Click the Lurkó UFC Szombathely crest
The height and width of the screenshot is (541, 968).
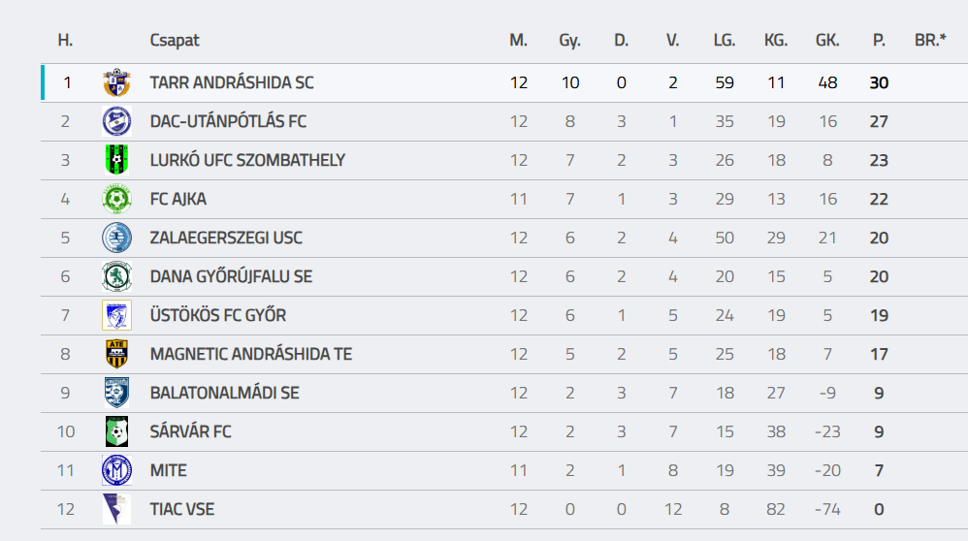click(116, 160)
